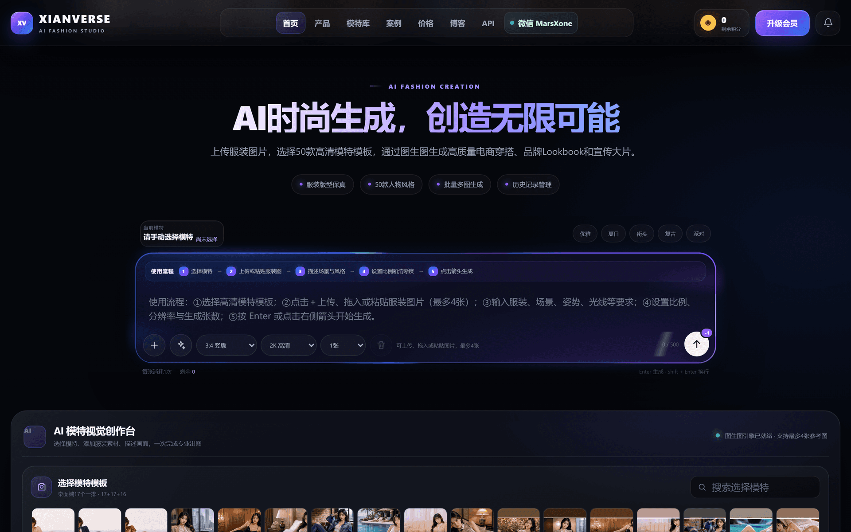Click the gold credits coin icon

(x=708, y=23)
